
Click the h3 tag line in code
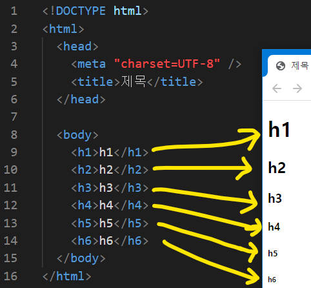(x=110, y=188)
